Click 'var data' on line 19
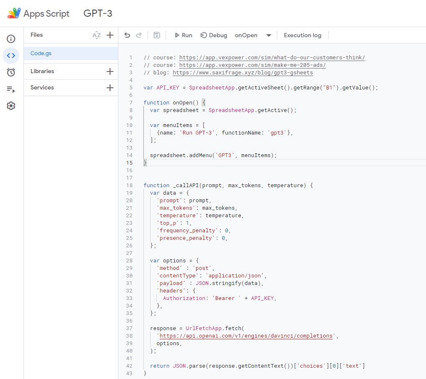 pyautogui.click(x=163, y=193)
